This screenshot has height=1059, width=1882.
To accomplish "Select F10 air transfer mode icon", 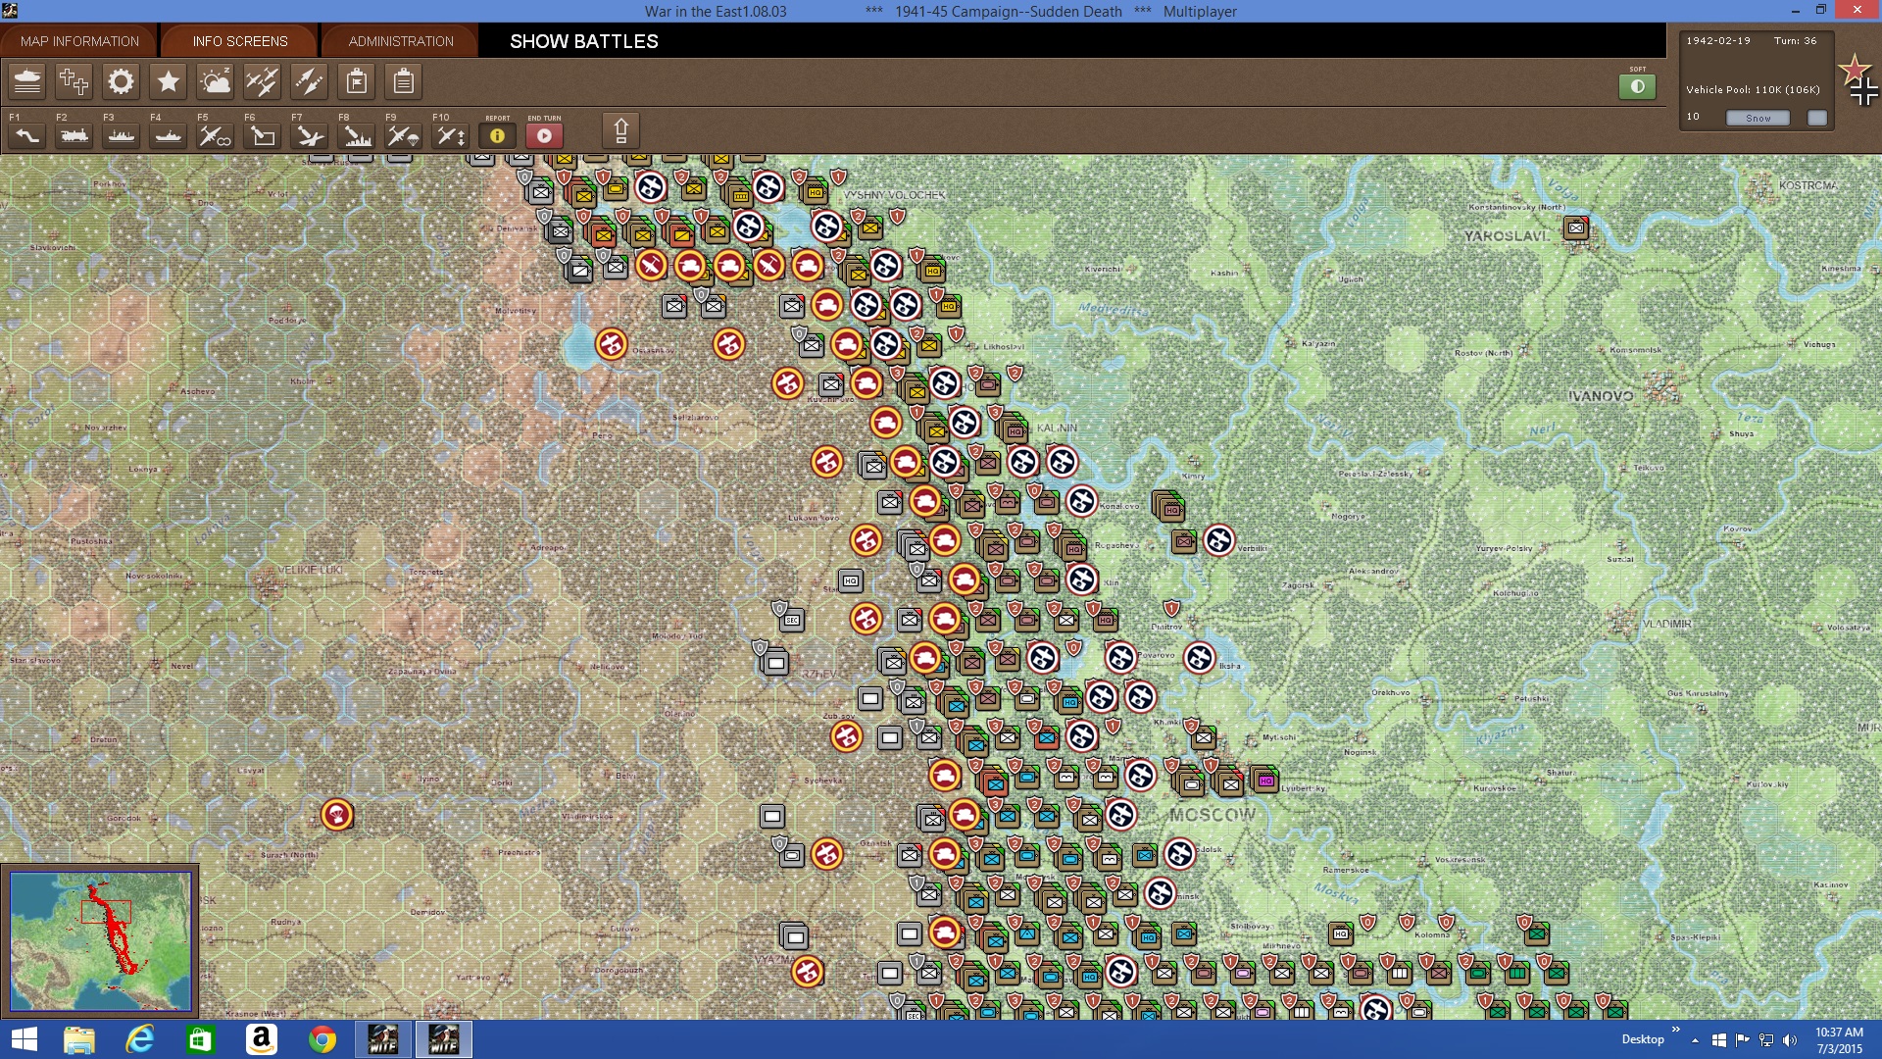I will pyautogui.click(x=450, y=136).
